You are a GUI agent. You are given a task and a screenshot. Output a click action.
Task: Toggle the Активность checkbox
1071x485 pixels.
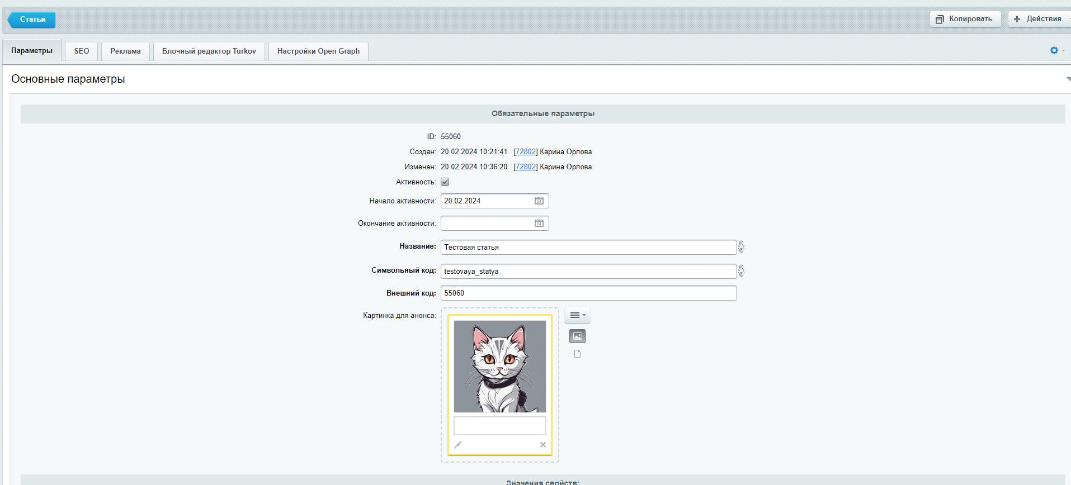[445, 182]
